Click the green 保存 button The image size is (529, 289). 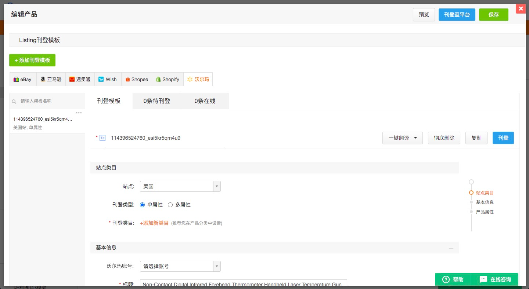click(493, 15)
